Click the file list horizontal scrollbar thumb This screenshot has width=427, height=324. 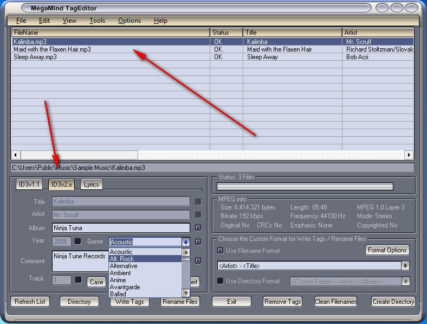click(79, 155)
